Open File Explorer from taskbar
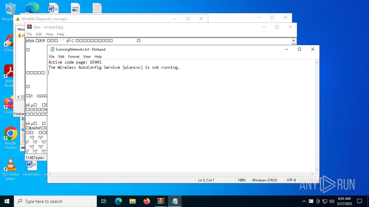 [132, 201]
